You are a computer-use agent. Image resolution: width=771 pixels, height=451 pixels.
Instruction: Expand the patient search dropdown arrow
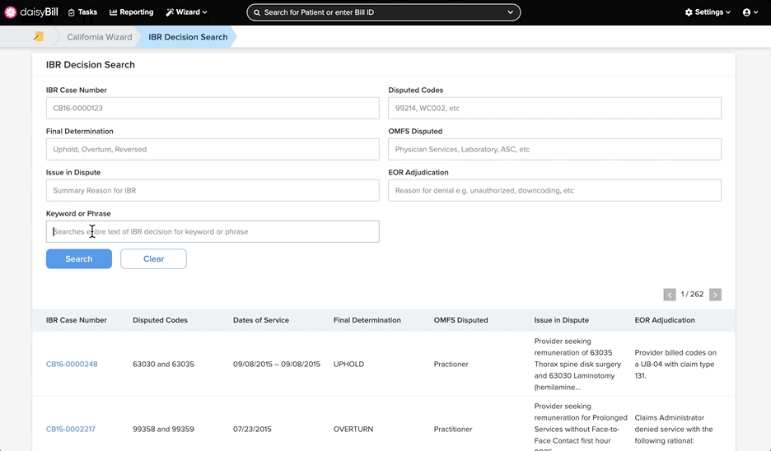pyautogui.click(x=511, y=13)
